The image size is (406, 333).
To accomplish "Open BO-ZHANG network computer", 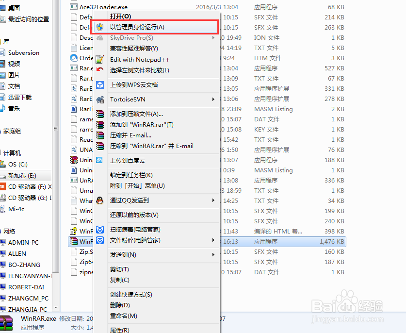I will (x=24, y=265).
